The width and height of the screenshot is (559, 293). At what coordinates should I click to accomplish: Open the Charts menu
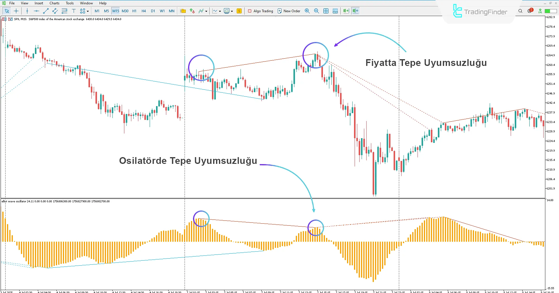[x=54, y=3]
